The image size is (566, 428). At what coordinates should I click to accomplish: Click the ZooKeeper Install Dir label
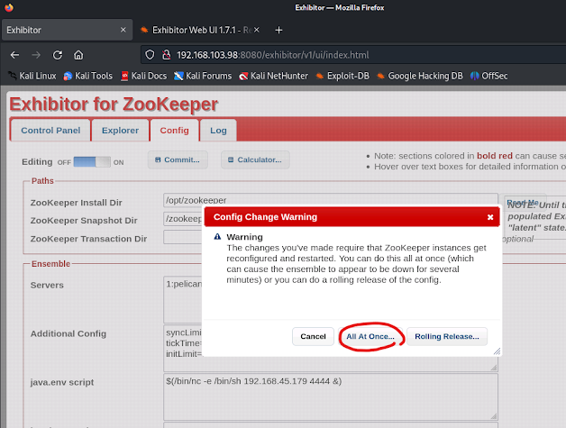tap(77, 203)
